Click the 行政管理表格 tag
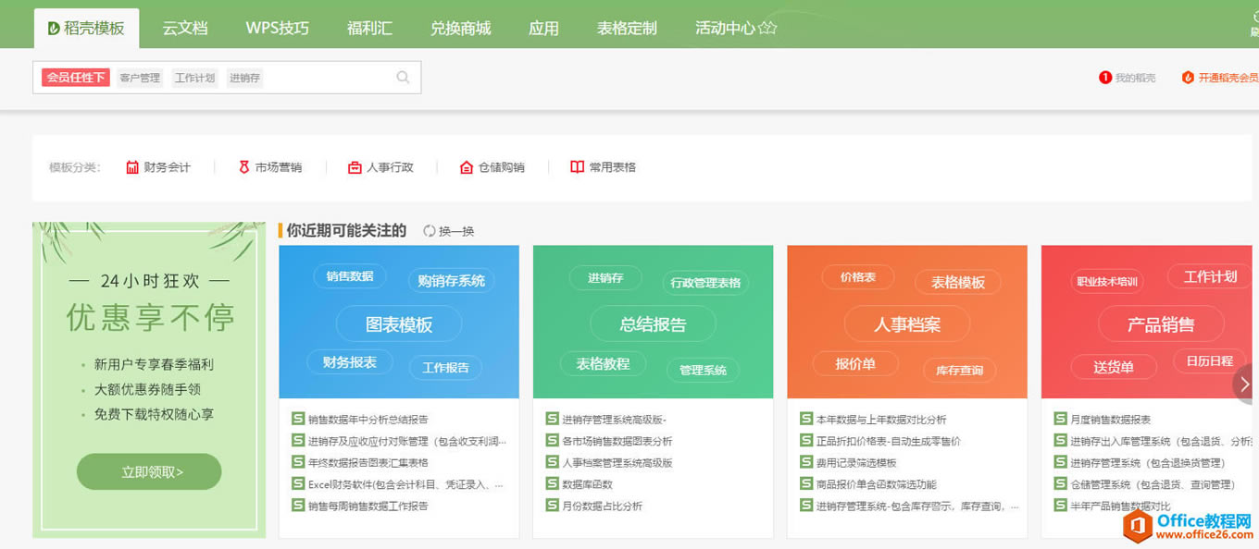The image size is (1259, 549). pos(705,282)
